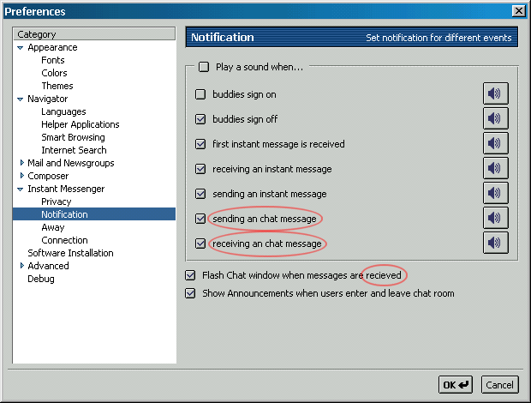Select Privacy under Instant Messenger
This screenshot has width=531, height=403.
point(57,201)
